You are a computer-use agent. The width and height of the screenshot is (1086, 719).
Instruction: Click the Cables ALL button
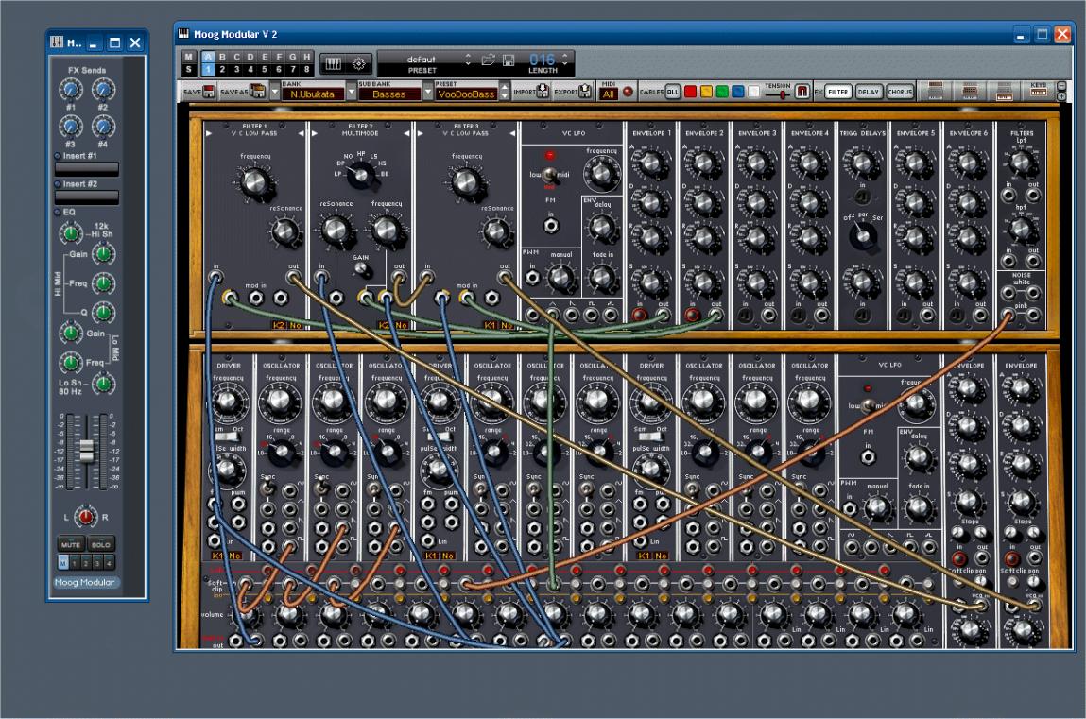(672, 92)
